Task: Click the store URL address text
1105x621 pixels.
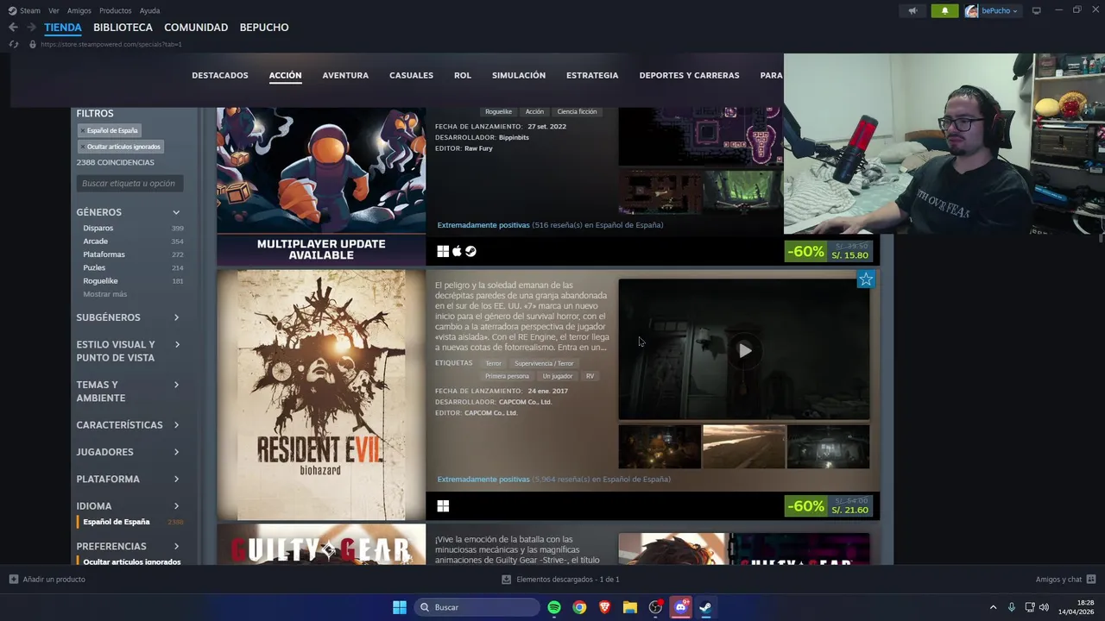Action: tap(110, 44)
